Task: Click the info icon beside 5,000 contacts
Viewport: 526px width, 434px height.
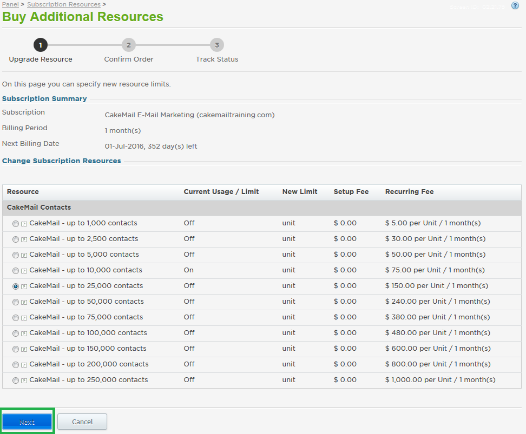Action: 24,255
